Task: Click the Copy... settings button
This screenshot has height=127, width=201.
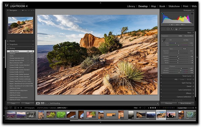Action: [13, 103]
